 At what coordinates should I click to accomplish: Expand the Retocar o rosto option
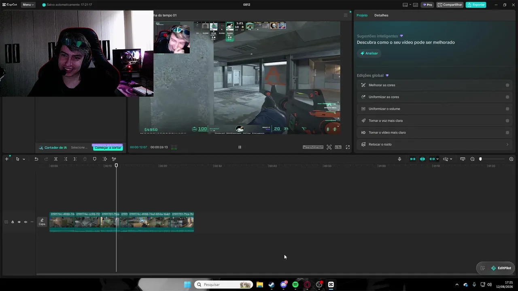tap(507, 144)
